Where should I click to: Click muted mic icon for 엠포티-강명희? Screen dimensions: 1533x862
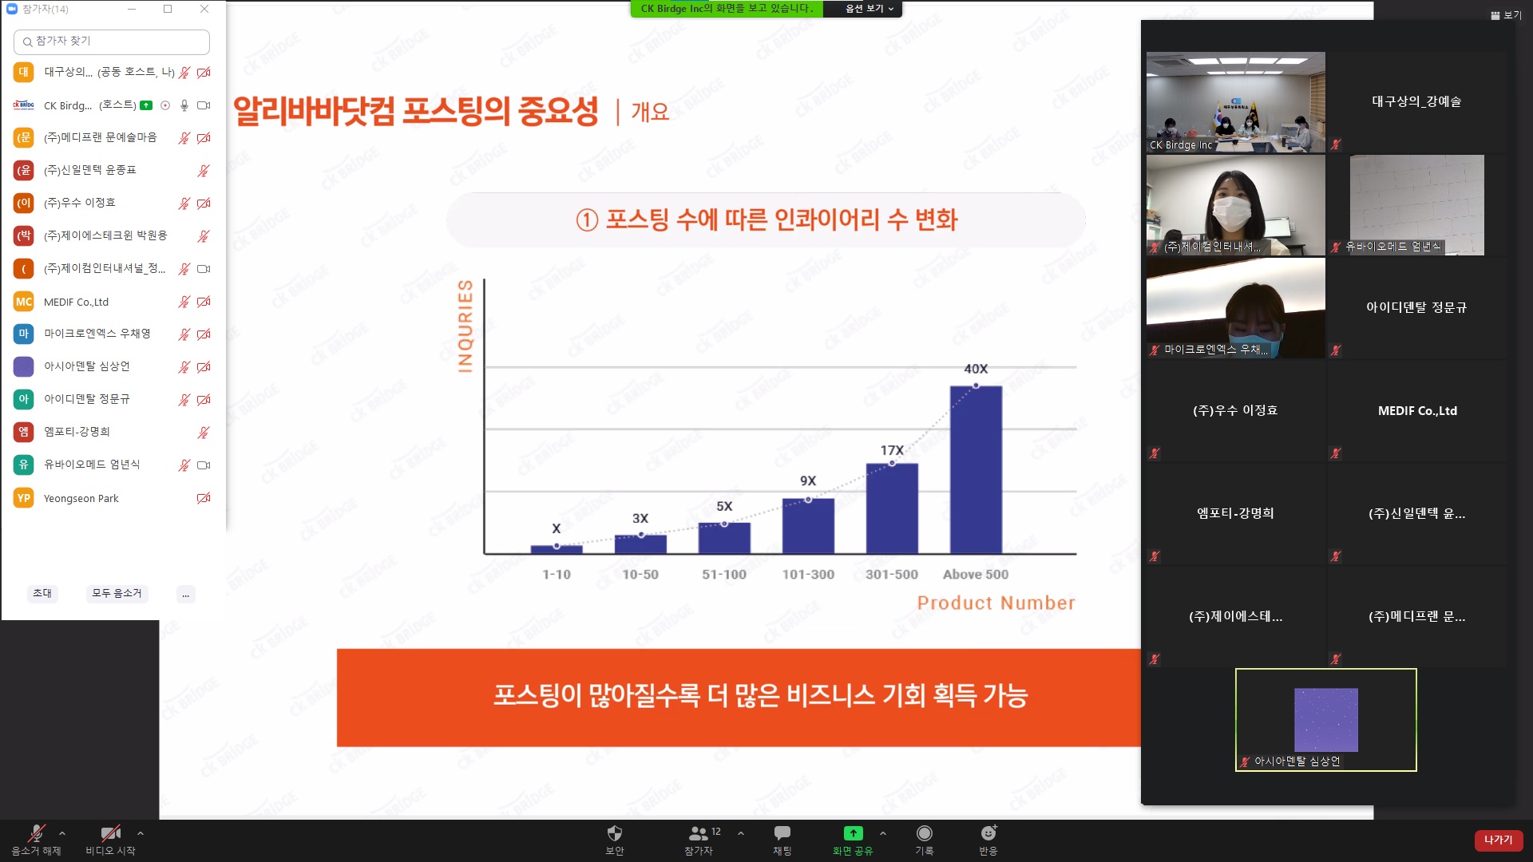204,433
